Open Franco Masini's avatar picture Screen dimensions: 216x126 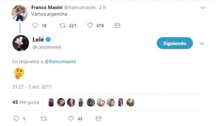pos(20,13)
